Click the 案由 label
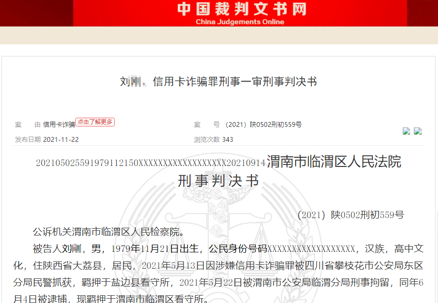This screenshot has width=438, height=303. tap(27, 124)
